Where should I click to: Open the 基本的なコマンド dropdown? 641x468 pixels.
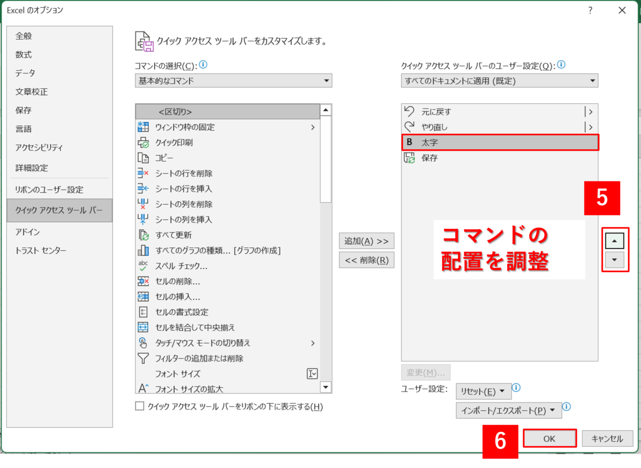pyautogui.click(x=234, y=81)
